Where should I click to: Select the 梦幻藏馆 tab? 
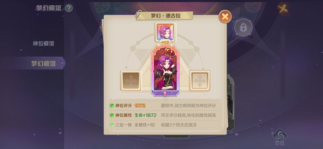point(43,63)
